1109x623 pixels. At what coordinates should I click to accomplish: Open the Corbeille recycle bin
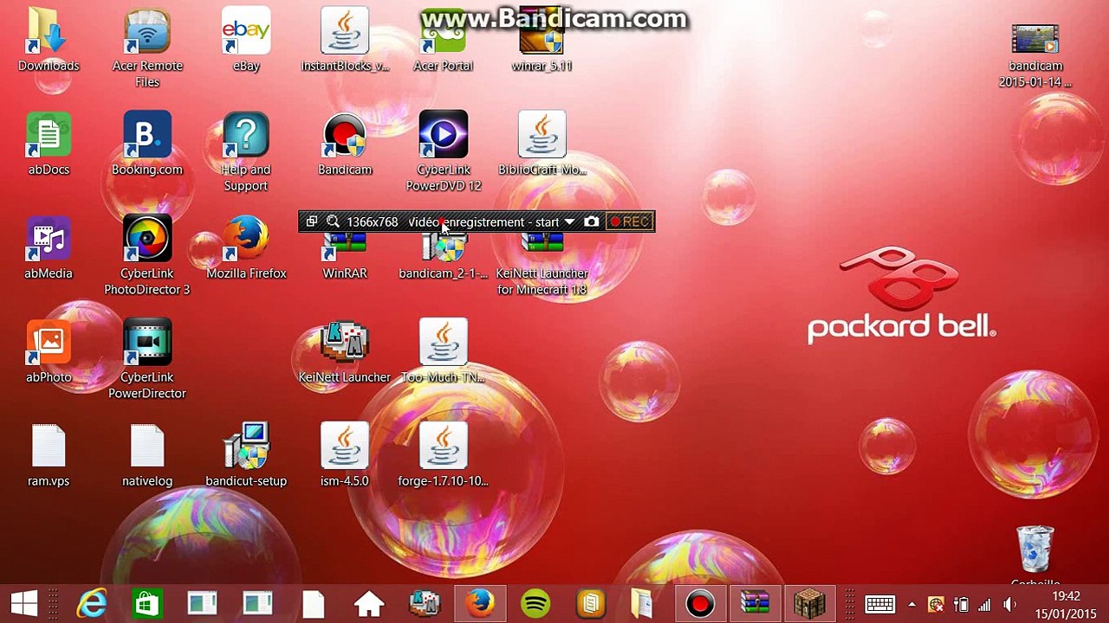[1035, 556]
